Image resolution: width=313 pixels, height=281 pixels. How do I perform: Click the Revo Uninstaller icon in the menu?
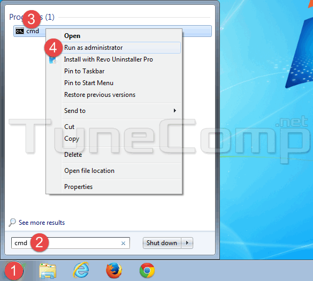click(x=53, y=60)
